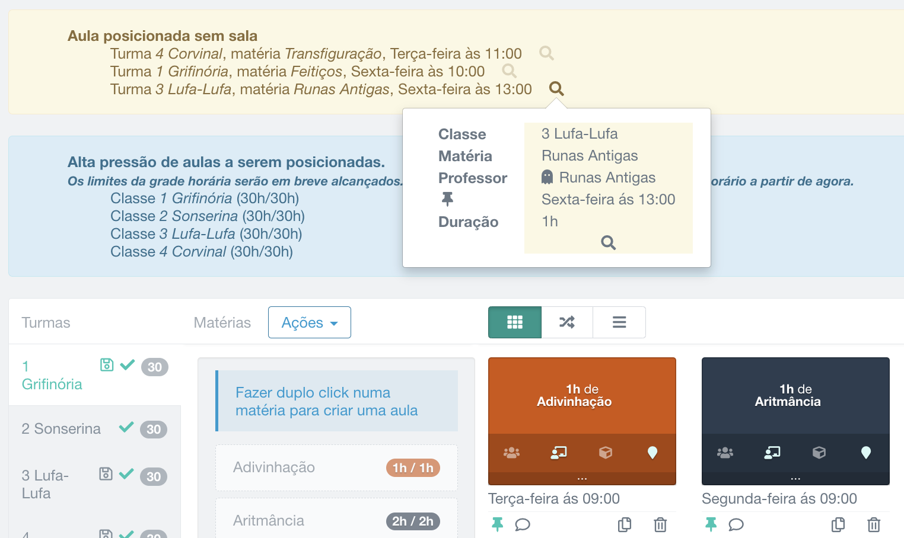904x538 pixels.
Task: Switch to the grid view tab
Action: click(x=514, y=322)
